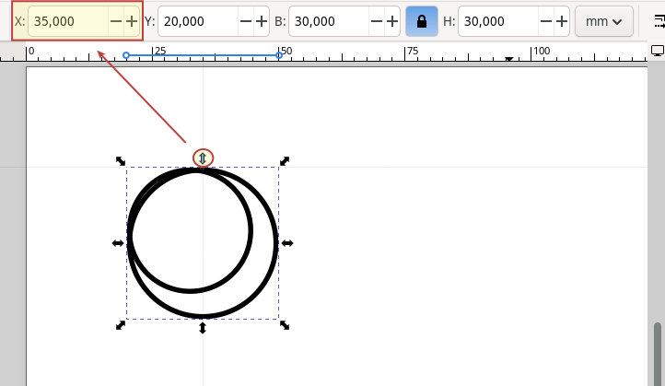Increase the height H value
The height and width of the screenshot is (386, 665).
[x=561, y=21]
